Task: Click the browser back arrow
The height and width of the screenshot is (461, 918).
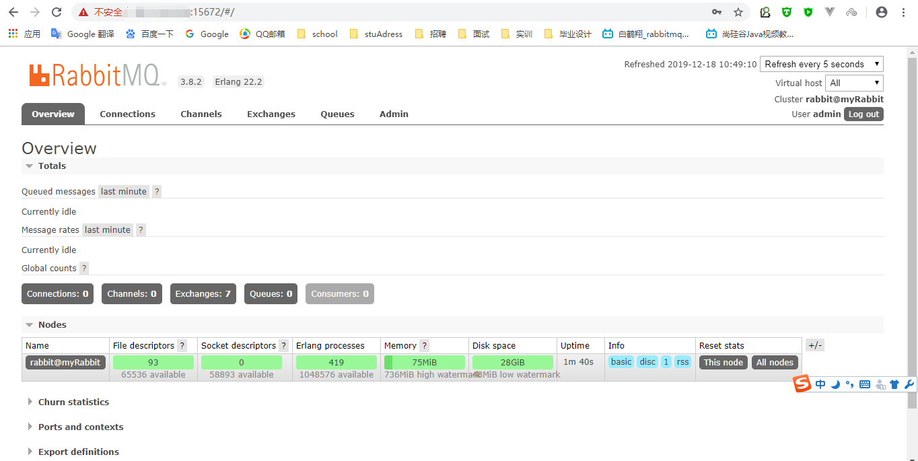Action: (13, 12)
